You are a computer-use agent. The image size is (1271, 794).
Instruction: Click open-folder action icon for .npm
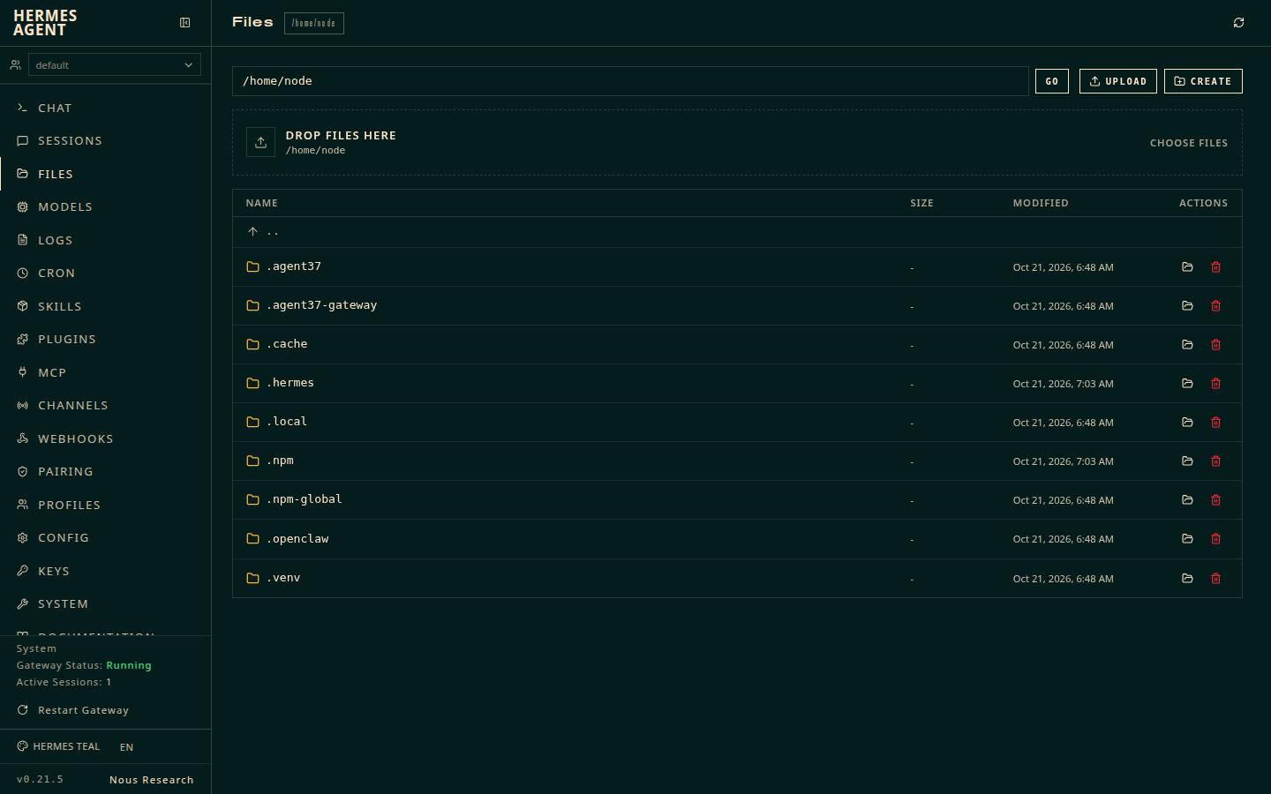[1187, 461]
